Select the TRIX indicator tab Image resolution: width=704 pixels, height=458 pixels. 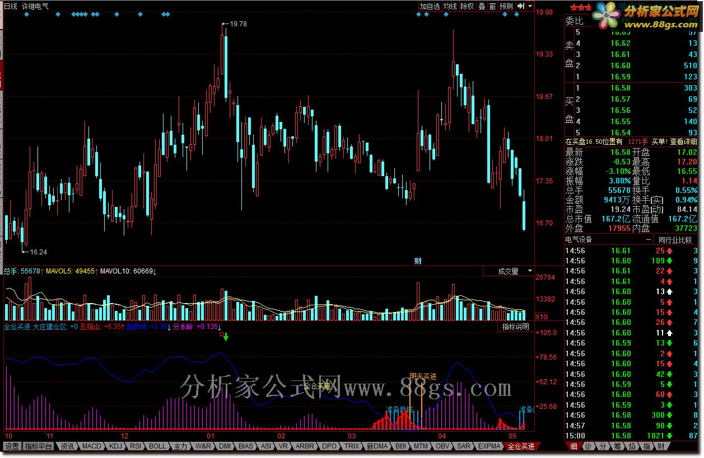point(351,446)
